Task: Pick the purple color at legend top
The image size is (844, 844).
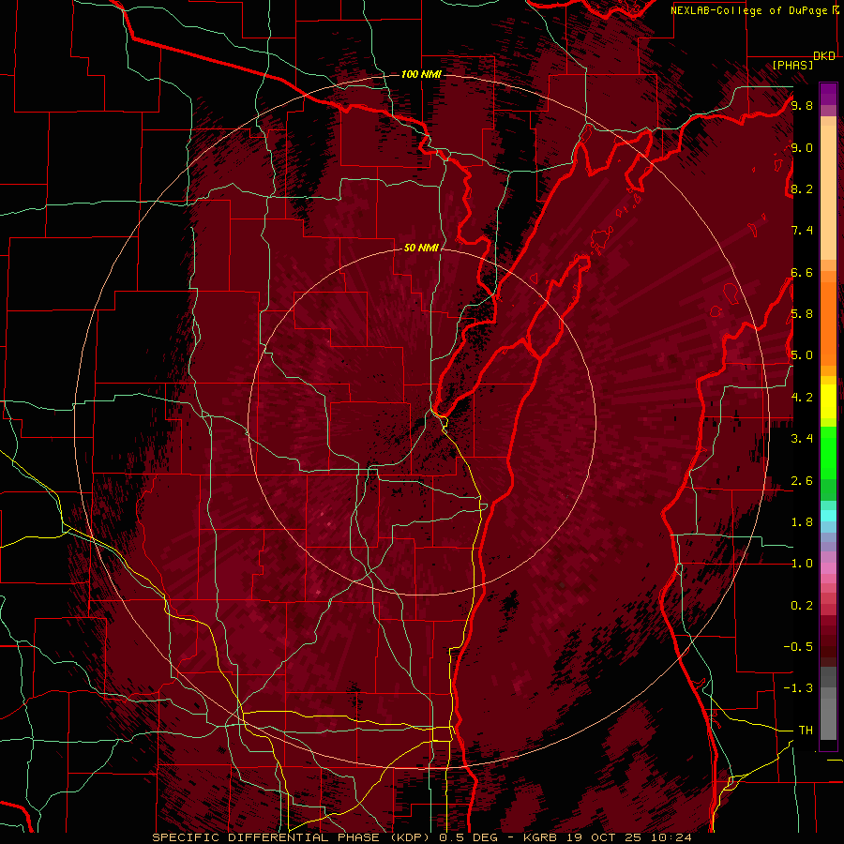Action: 828,94
